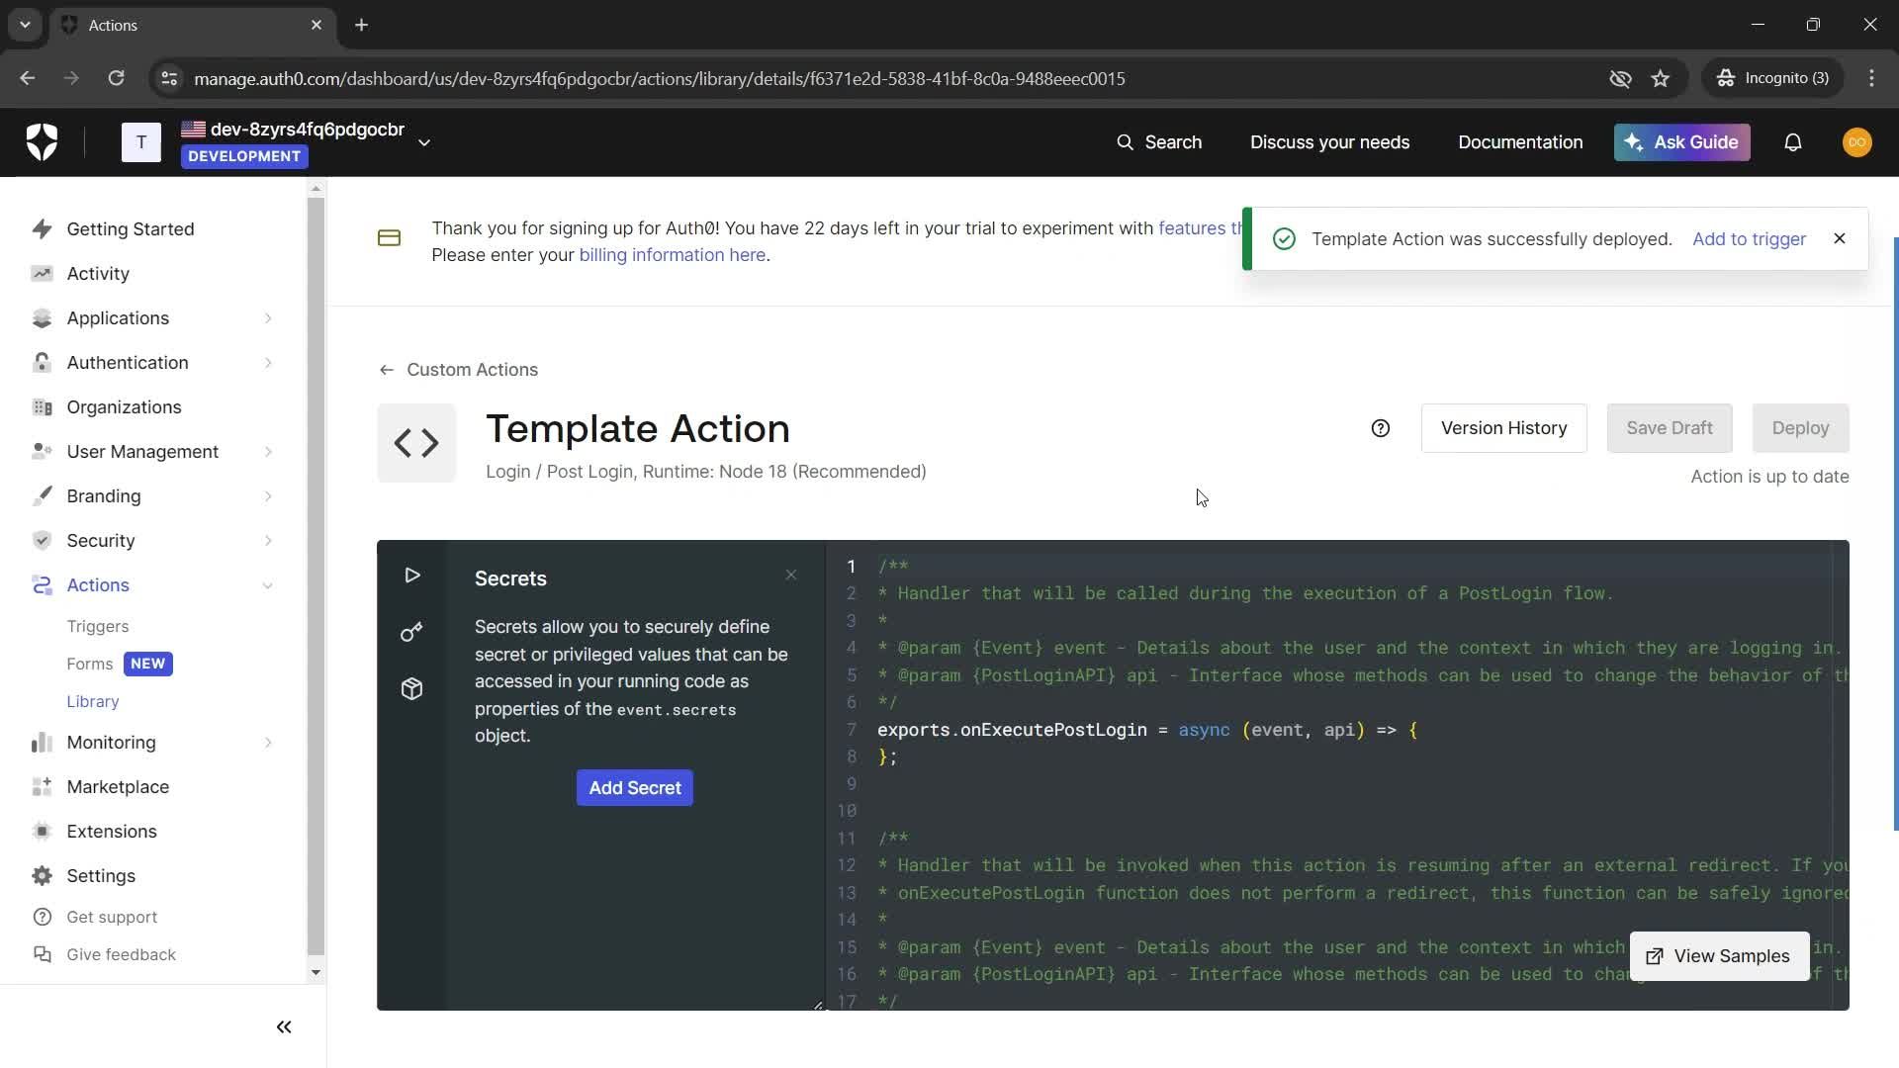
Task: Click code line with exports.onExecutePostLogin
Action: pos(1147,730)
